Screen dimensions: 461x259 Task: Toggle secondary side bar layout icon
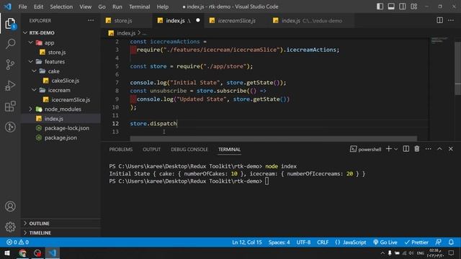tap(403, 6)
